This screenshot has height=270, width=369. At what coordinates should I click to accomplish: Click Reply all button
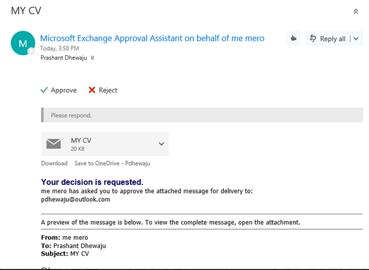point(328,38)
